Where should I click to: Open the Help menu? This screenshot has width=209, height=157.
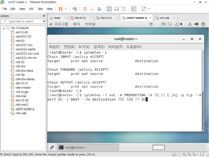click(x=50, y=9)
